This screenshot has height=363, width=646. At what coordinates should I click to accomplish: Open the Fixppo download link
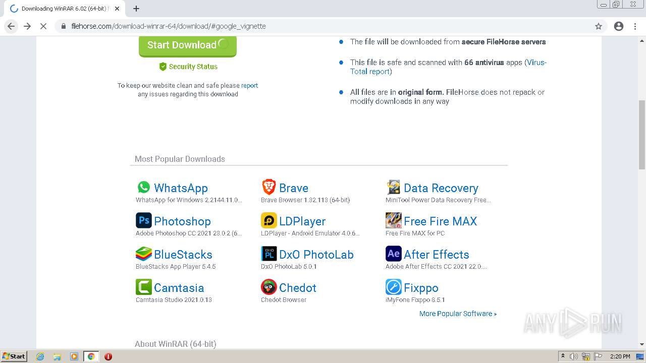tap(421, 288)
